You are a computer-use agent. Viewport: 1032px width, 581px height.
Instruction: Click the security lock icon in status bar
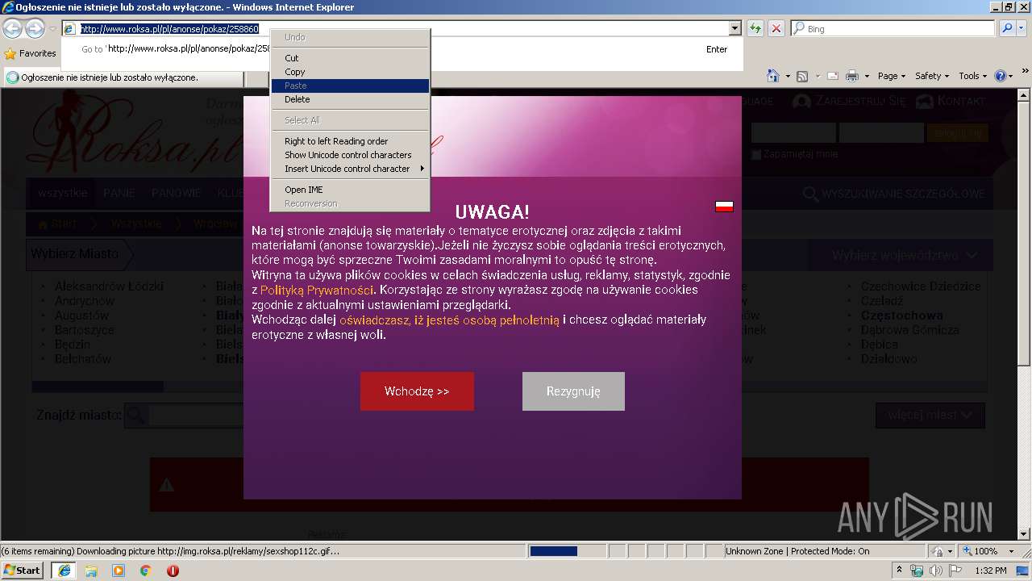(938, 551)
